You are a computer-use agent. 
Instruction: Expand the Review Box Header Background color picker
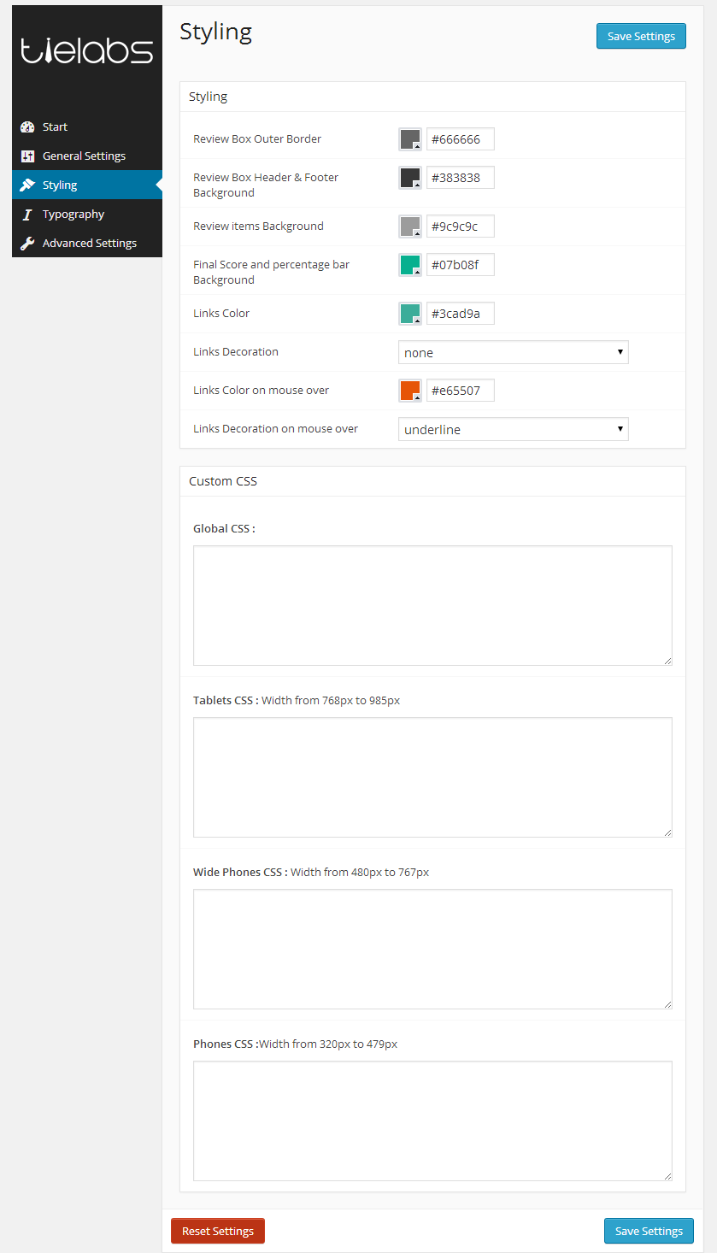[x=418, y=184]
